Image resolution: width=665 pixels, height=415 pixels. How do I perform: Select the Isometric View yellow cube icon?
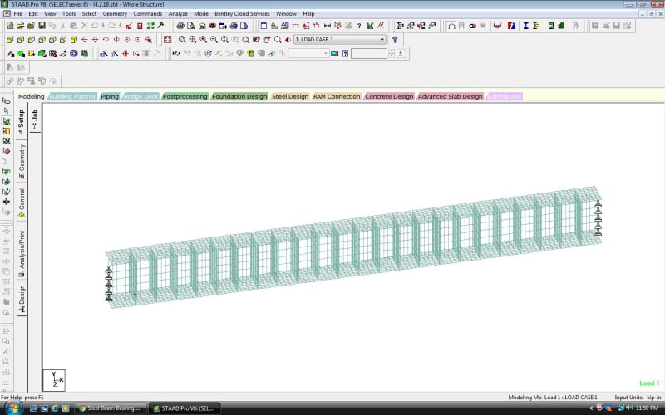click(x=74, y=40)
